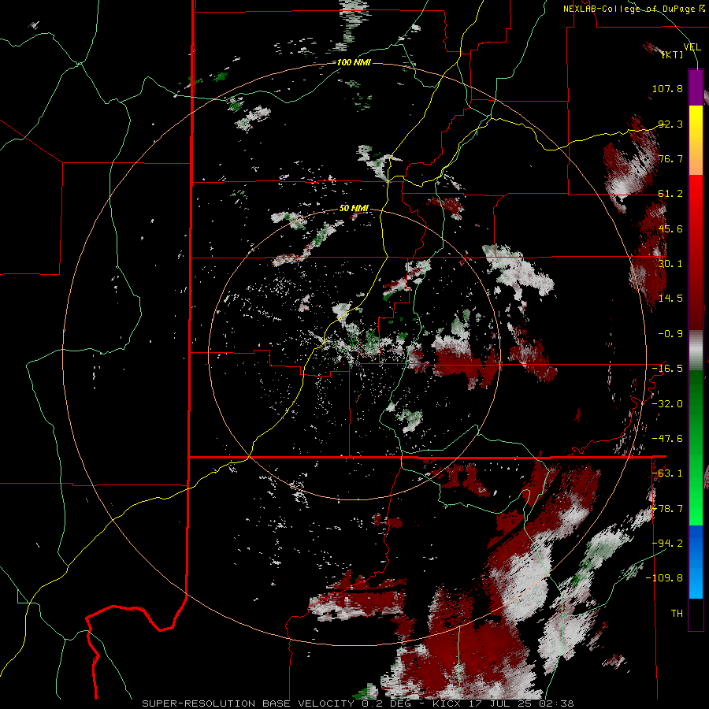
Task: Click the KICX station identifier in caption
Action: click(445, 703)
